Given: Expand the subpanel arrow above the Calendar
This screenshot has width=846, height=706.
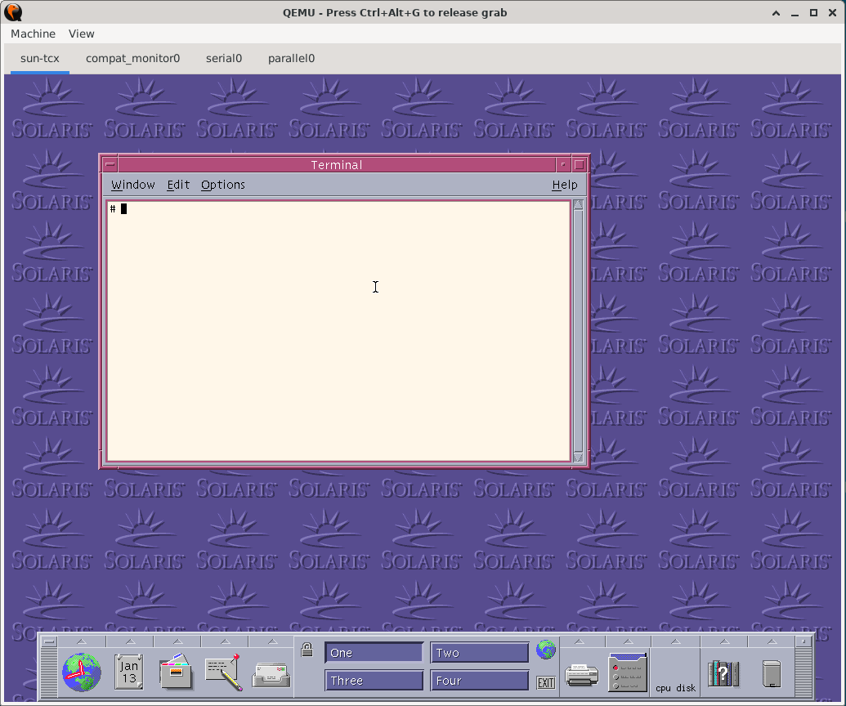Looking at the screenshot, I should coord(129,641).
